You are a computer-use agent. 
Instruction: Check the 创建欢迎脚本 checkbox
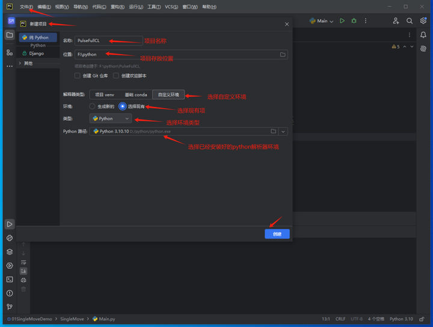coord(116,76)
